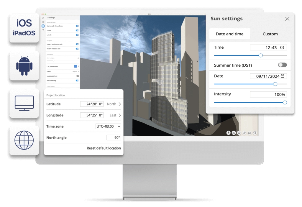This screenshot has width=302, height=207.
Task: Select the ruler measure tool
Action: click(244, 133)
